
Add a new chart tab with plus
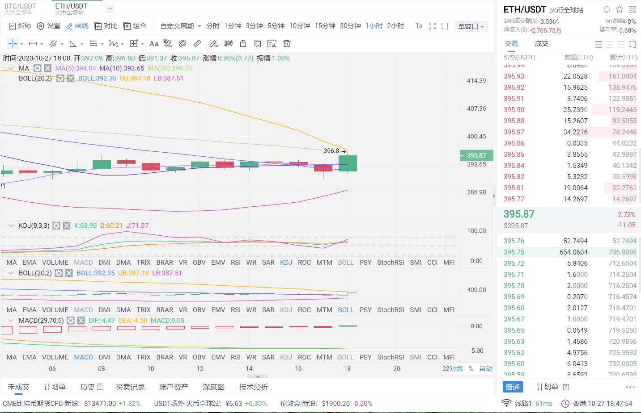tap(110, 8)
